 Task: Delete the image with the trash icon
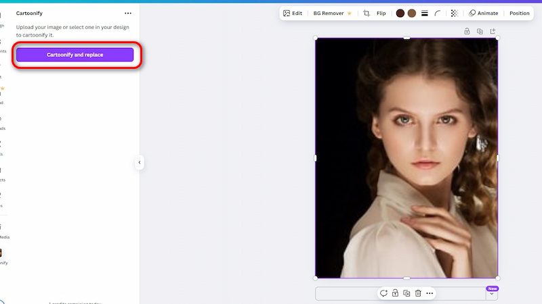pos(418,293)
